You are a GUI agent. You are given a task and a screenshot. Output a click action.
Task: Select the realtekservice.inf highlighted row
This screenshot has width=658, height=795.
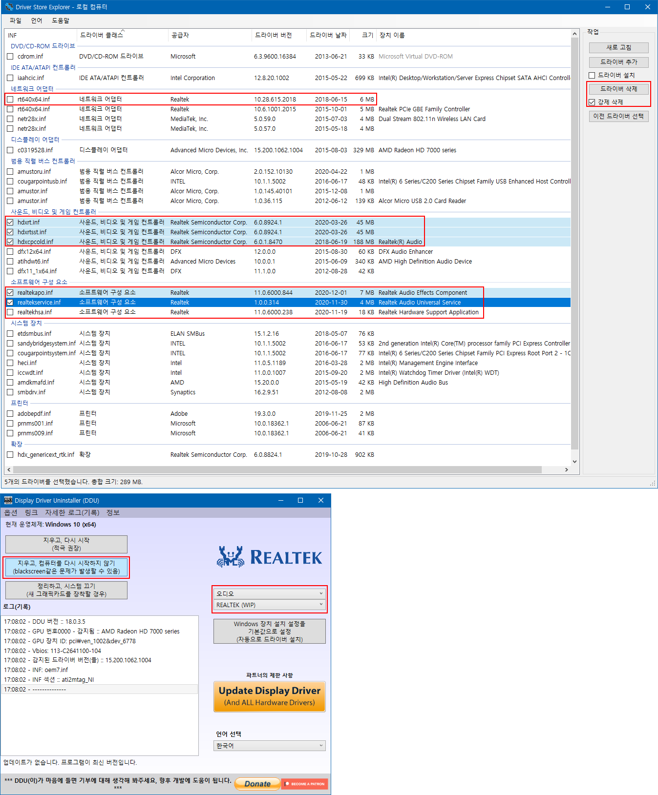coord(288,303)
